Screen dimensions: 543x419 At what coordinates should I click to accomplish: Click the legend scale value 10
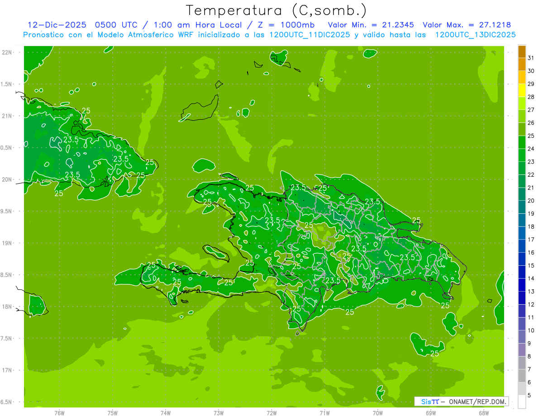click(x=531, y=330)
